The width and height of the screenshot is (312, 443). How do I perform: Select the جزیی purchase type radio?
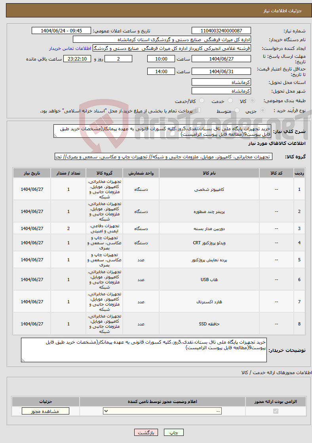coord(263,110)
